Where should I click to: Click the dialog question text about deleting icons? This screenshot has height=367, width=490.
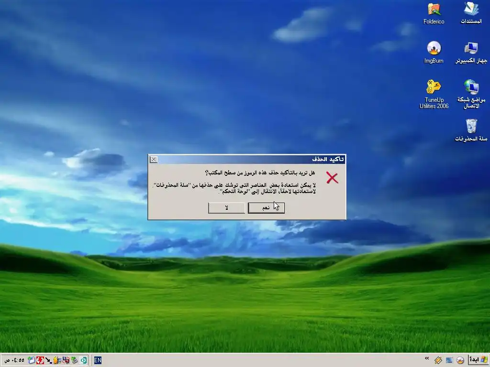click(x=260, y=173)
